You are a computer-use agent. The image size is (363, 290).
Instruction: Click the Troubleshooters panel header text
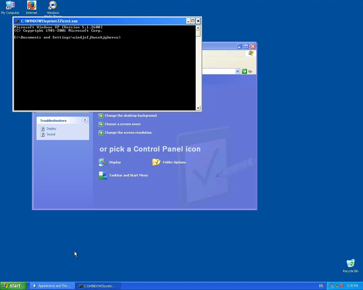53,121
